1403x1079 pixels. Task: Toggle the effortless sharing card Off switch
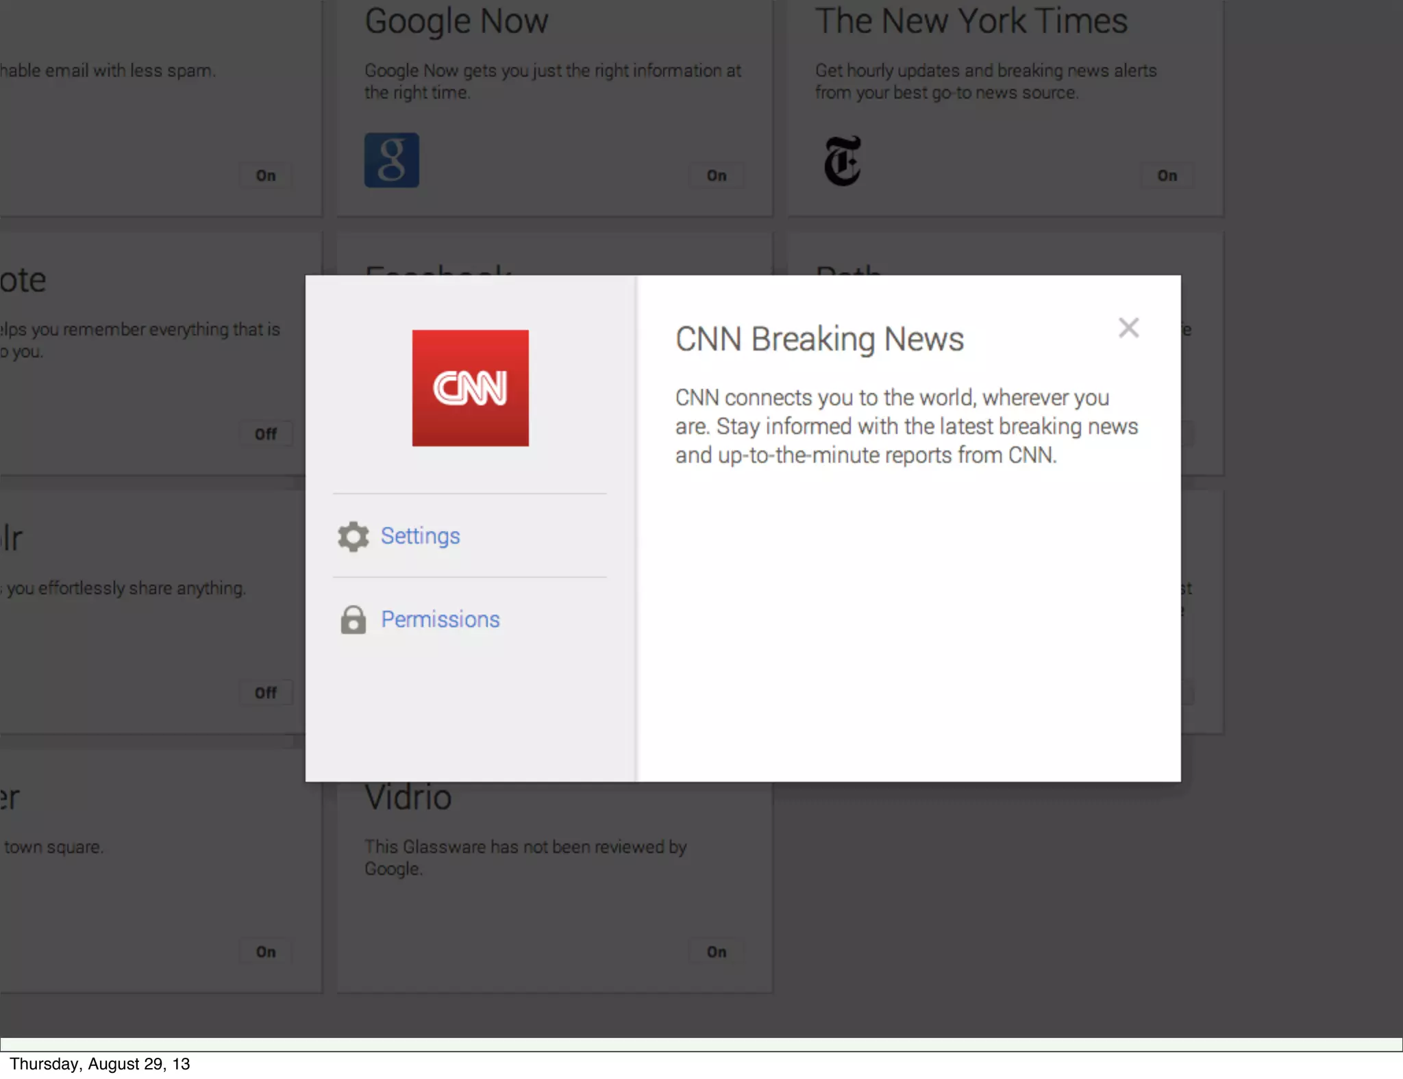[x=266, y=693]
